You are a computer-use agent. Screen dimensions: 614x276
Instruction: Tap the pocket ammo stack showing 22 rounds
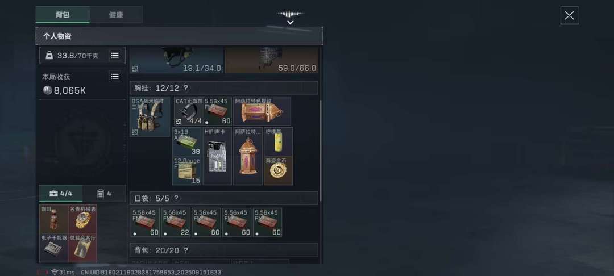176,222
